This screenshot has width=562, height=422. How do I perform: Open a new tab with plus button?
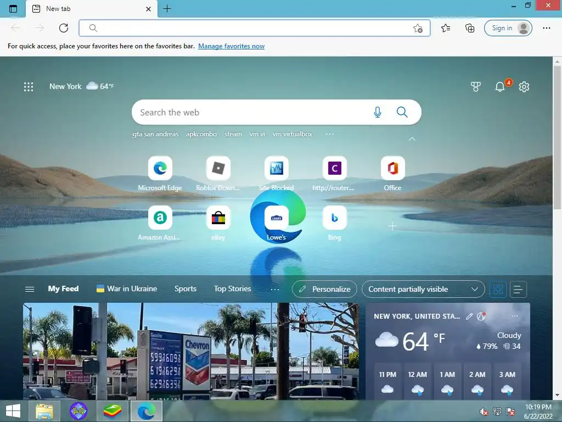(x=167, y=9)
